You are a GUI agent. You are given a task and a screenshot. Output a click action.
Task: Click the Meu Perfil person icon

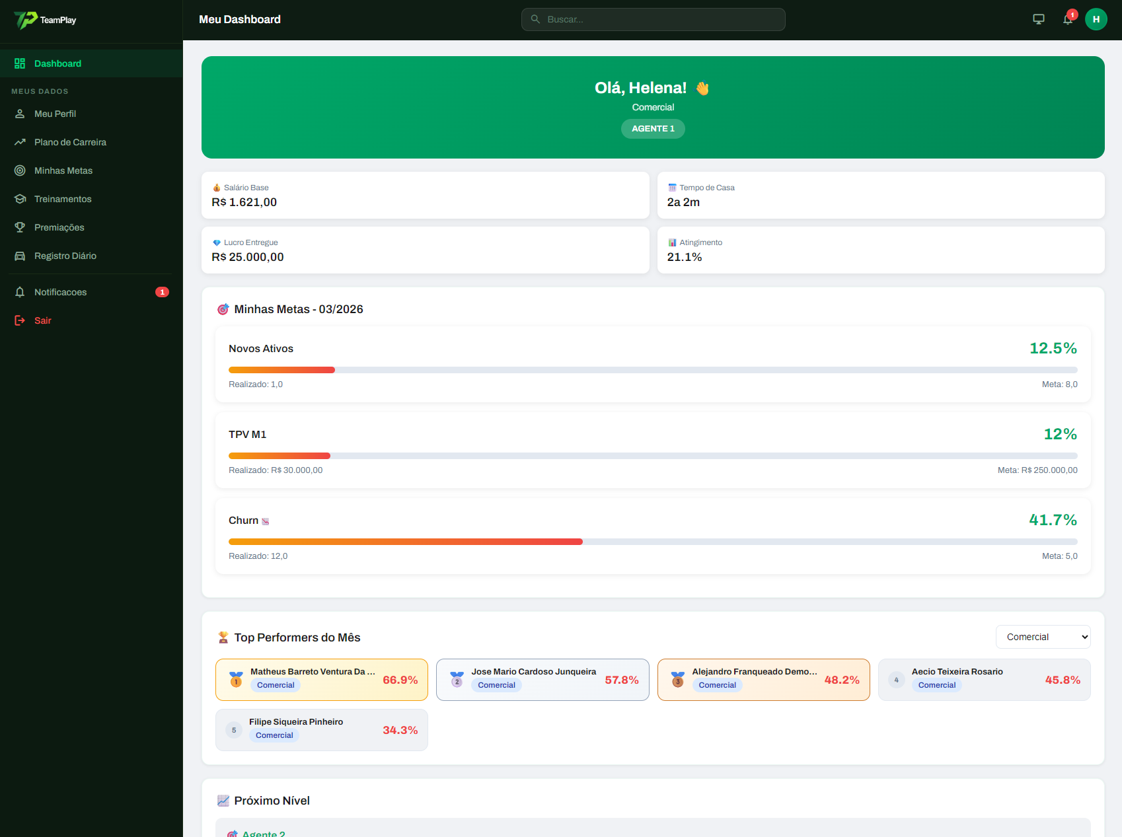(20, 114)
